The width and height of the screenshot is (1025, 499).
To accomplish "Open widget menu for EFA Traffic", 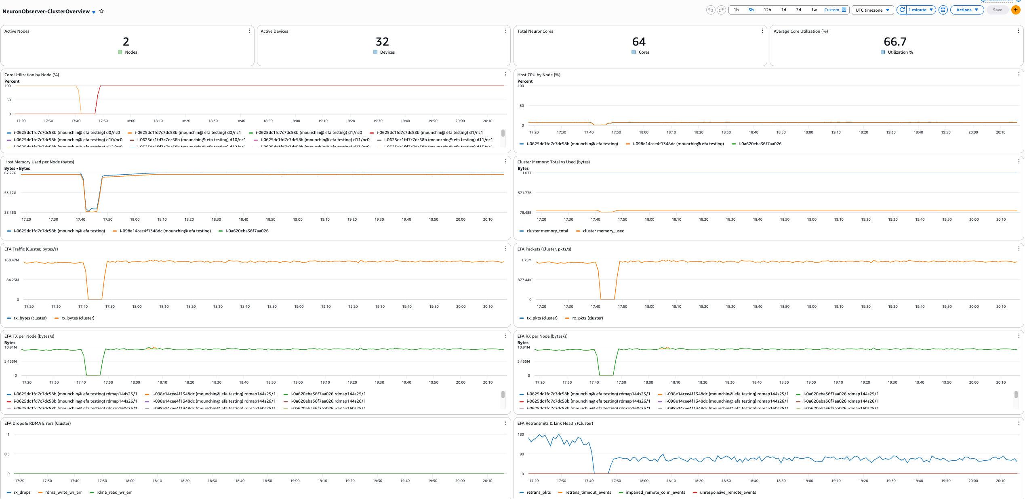I will [506, 249].
